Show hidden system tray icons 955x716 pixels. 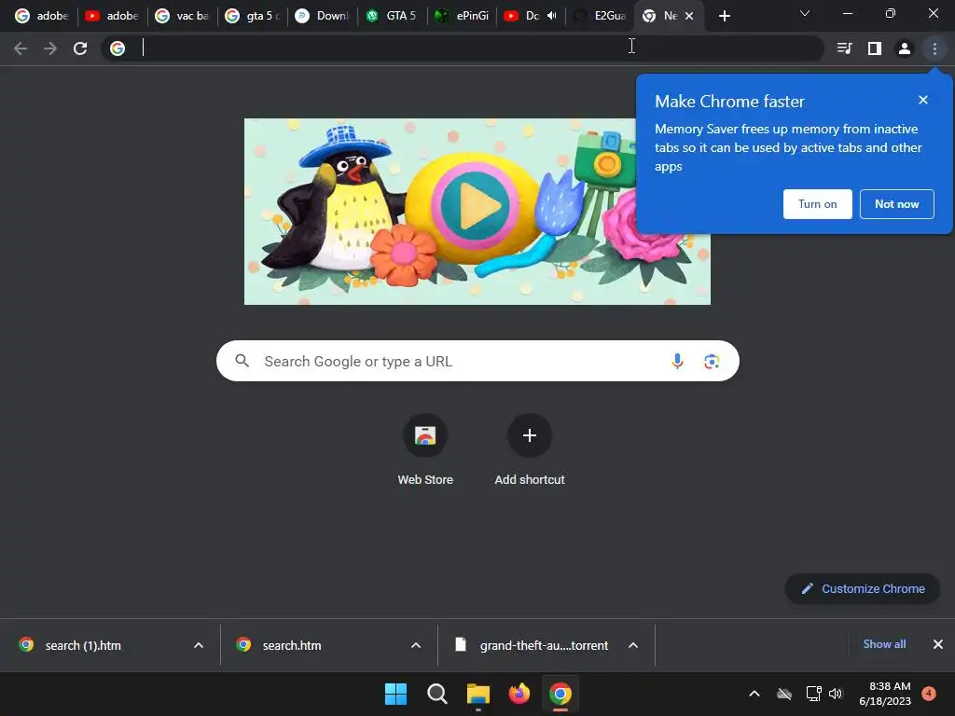tap(754, 694)
